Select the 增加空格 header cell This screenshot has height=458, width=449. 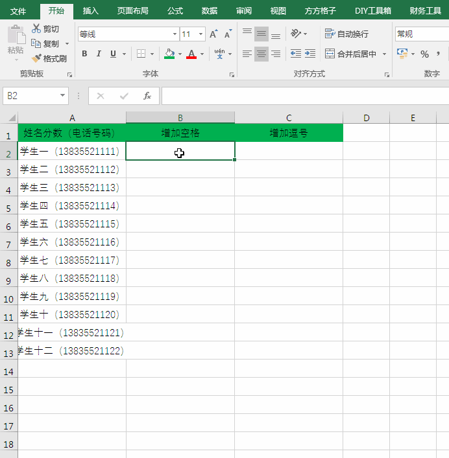click(x=180, y=133)
